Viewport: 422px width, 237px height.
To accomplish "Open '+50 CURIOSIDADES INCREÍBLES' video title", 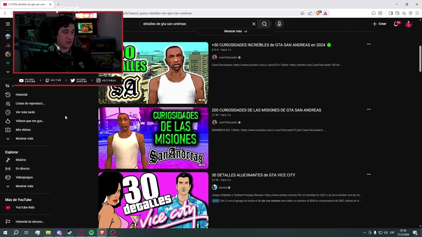I will [268, 45].
